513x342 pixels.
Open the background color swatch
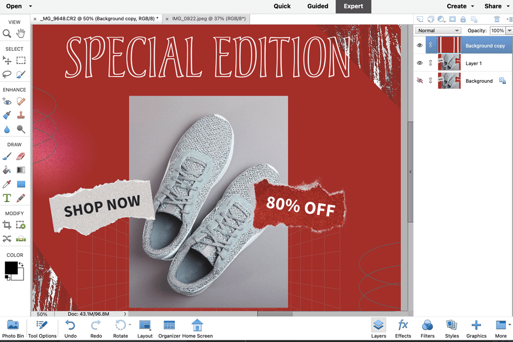tap(20, 276)
